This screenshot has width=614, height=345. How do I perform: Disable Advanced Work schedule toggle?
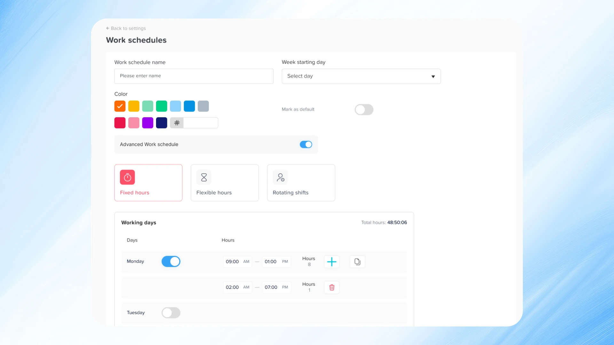click(306, 145)
